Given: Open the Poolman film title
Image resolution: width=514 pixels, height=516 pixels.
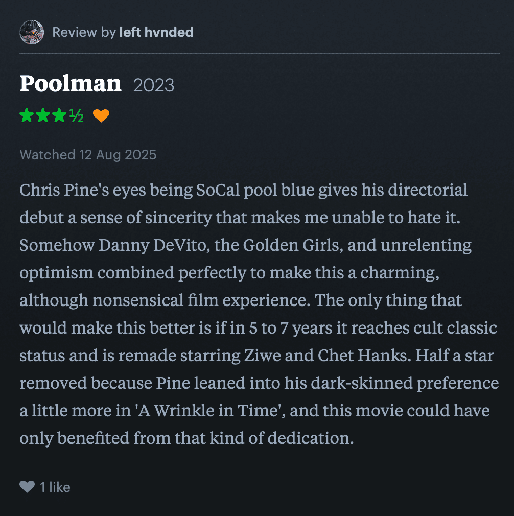Looking at the screenshot, I should [x=71, y=84].
